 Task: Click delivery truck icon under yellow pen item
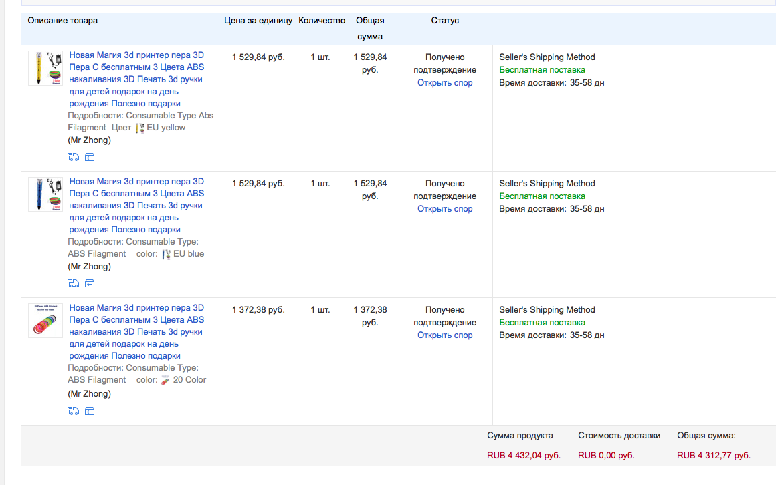[74, 157]
